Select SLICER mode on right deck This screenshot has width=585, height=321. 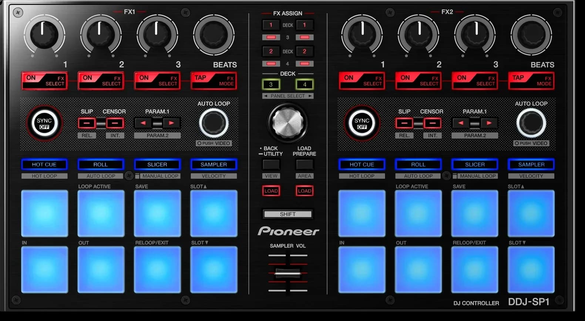pos(475,165)
